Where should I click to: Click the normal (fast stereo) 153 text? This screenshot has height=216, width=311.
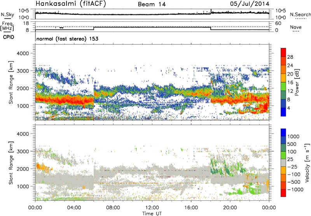point(67,39)
